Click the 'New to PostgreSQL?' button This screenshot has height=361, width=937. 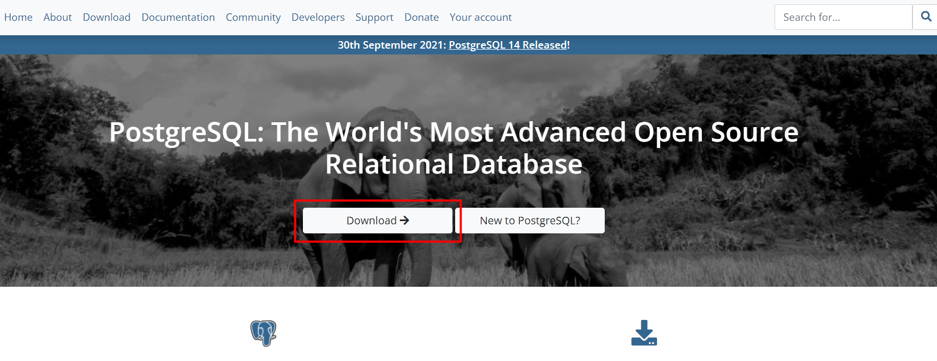[x=530, y=221]
